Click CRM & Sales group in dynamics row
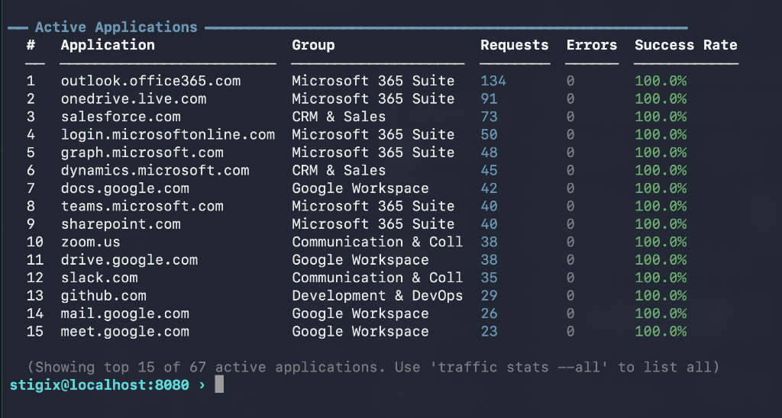This screenshot has height=418, width=782. tap(339, 170)
